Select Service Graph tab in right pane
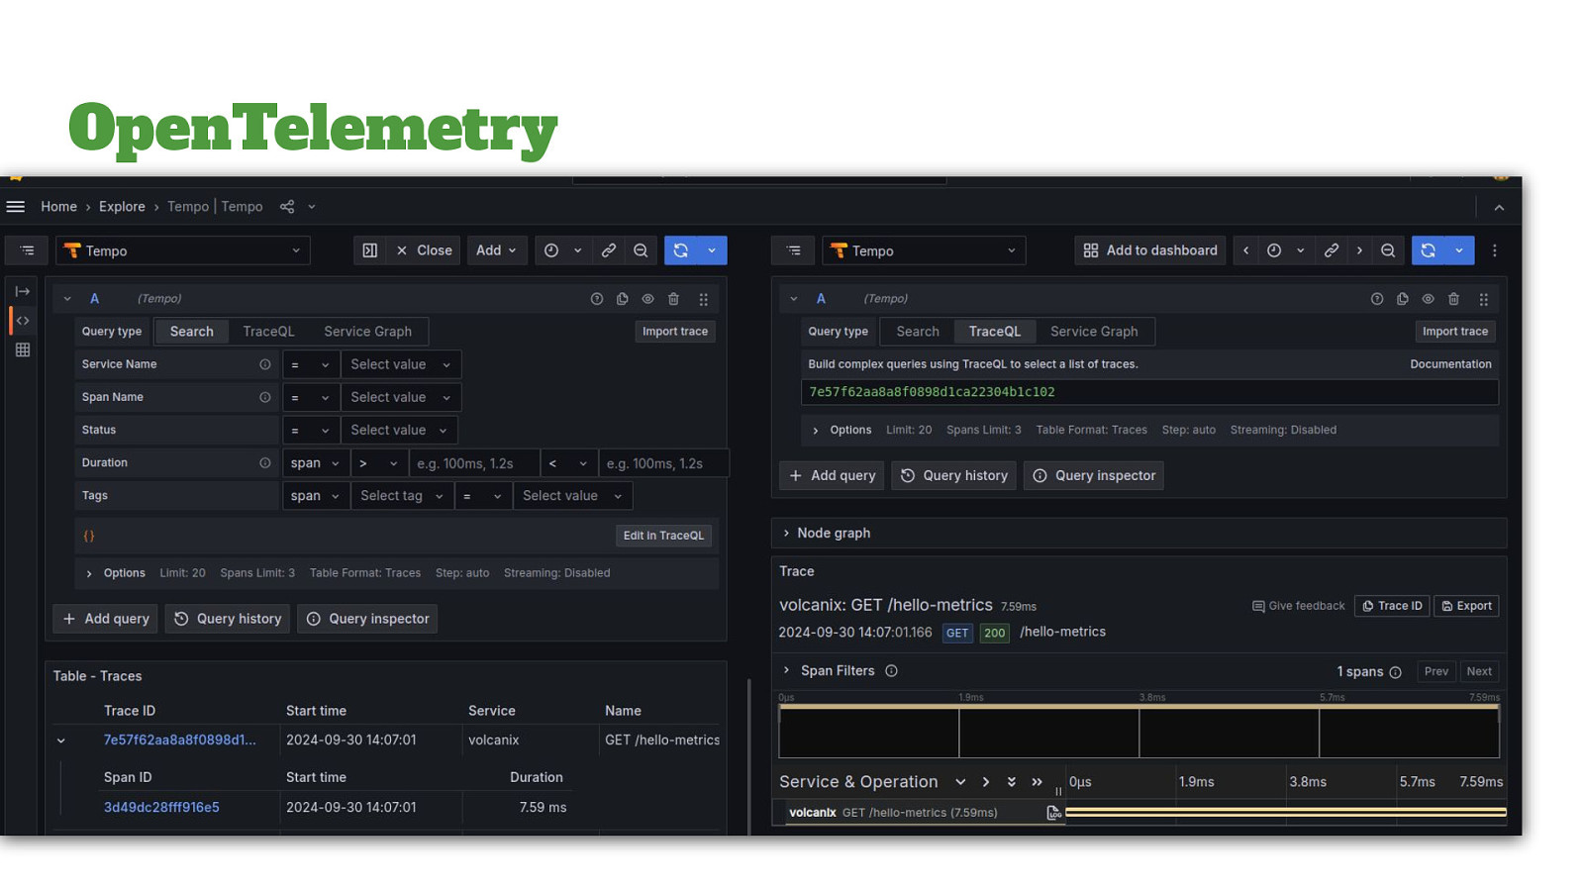Image resolution: width=1584 pixels, height=891 pixels. click(1094, 332)
